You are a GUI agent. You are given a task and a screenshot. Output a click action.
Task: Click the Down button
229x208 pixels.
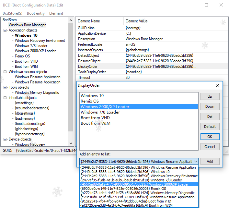(x=210, y=106)
